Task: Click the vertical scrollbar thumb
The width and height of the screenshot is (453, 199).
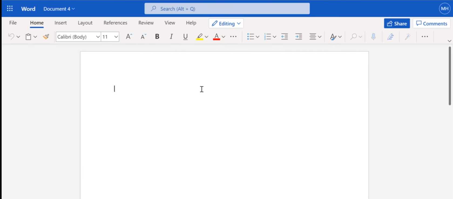Action: pos(450,76)
